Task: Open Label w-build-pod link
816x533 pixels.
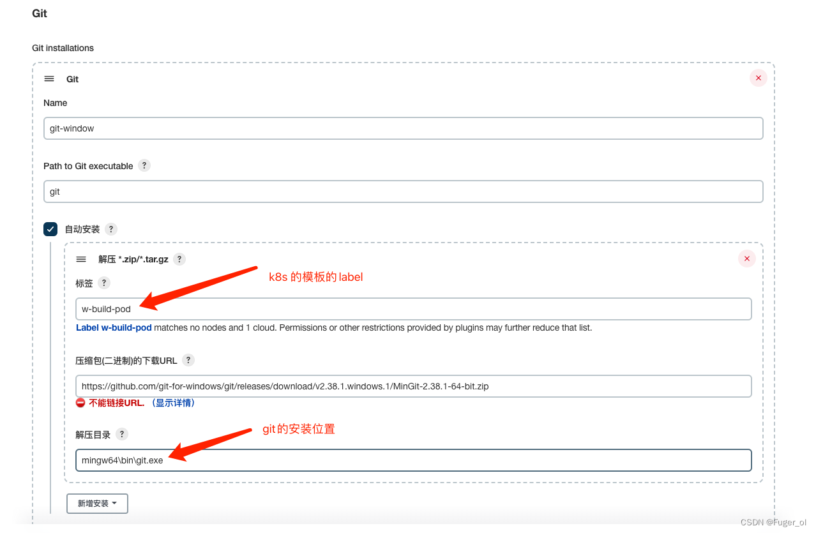Action: click(114, 327)
